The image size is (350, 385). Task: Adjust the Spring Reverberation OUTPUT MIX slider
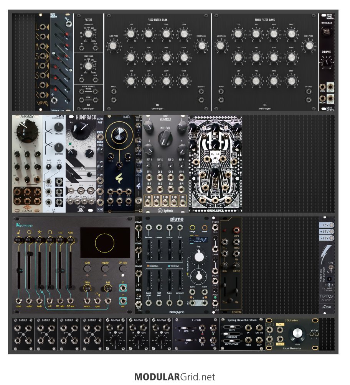(x=232, y=341)
